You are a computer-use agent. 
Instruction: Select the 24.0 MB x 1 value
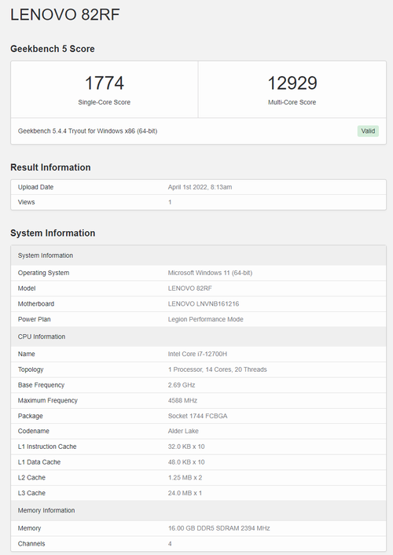point(185,493)
